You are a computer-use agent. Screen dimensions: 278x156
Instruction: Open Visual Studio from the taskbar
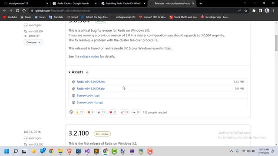tap(87, 151)
